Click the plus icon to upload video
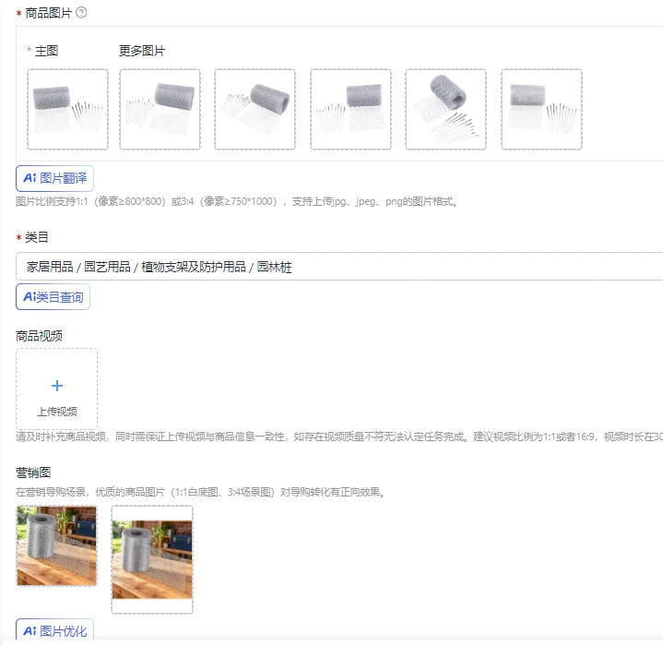This screenshot has width=663, height=646. [56, 386]
